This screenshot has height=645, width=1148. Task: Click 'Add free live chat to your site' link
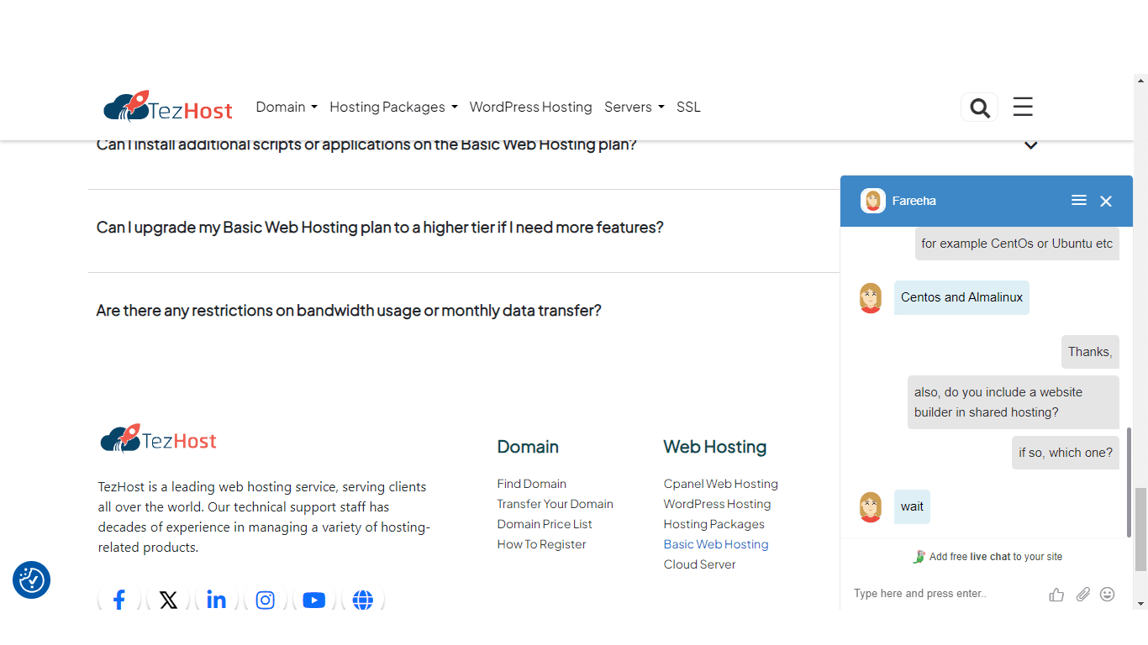pos(987,557)
